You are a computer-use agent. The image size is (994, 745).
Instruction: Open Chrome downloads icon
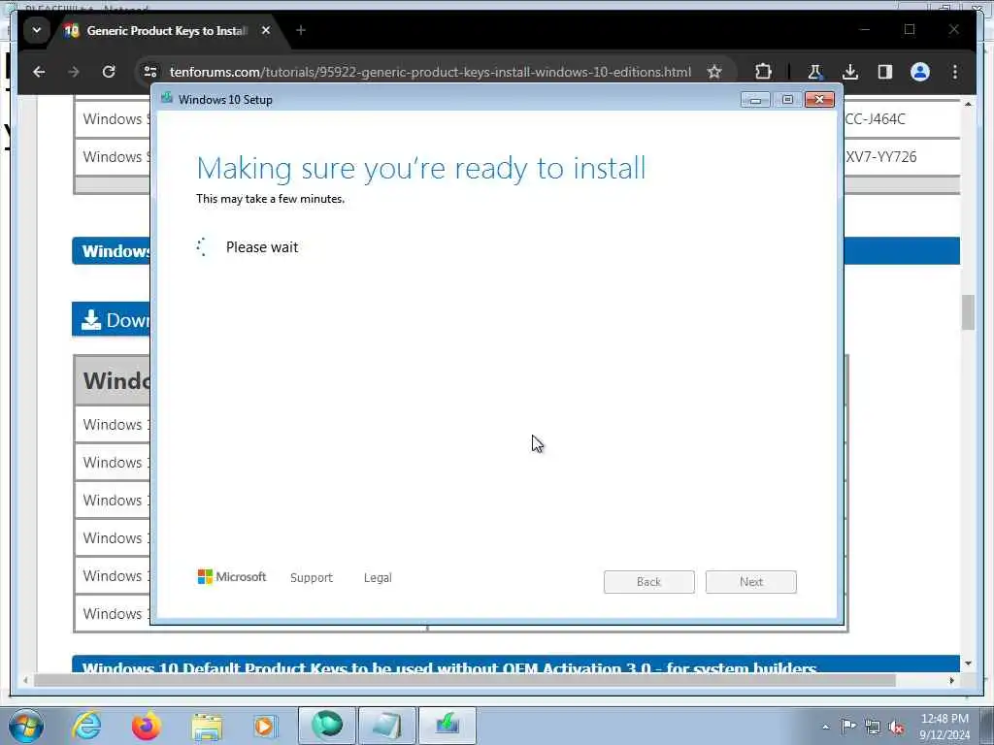pyautogui.click(x=850, y=72)
